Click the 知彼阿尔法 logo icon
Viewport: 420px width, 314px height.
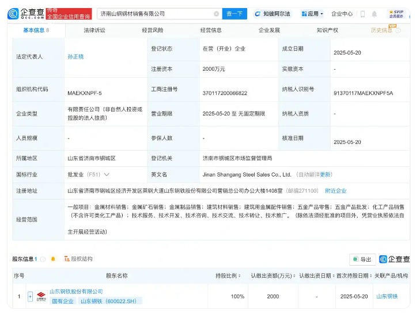(x=257, y=14)
